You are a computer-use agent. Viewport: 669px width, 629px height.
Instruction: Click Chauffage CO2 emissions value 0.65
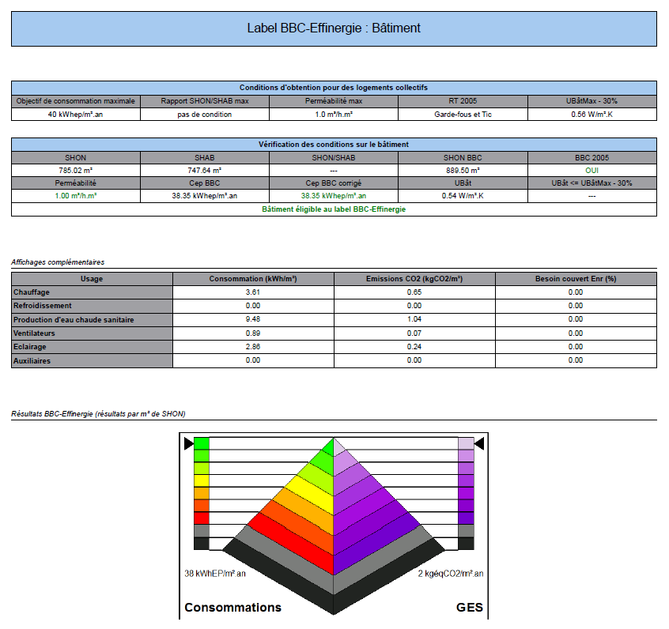pyautogui.click(x=414, y=292)
